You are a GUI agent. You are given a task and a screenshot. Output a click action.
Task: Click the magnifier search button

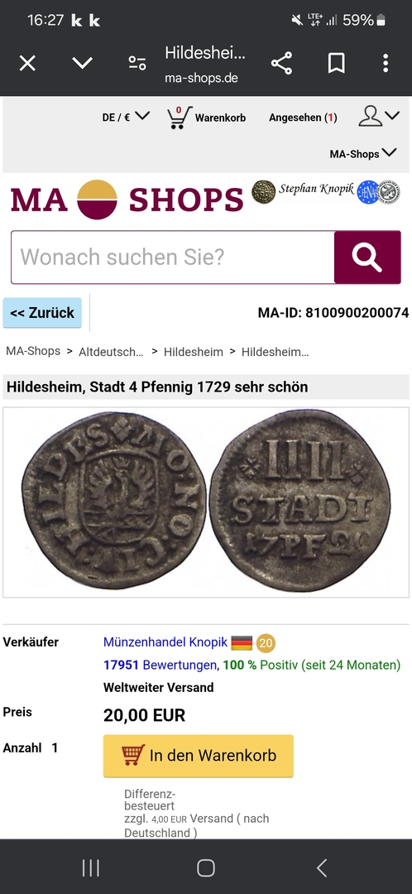click(367, 257)
